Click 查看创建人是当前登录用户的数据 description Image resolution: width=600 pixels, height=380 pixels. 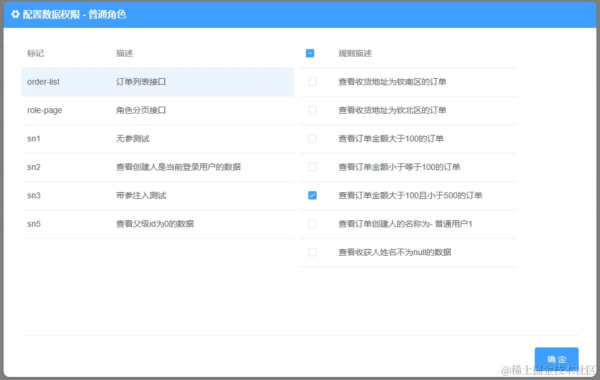[178, 167]
